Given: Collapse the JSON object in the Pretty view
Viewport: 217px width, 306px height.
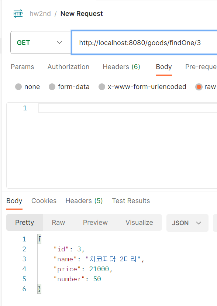Looking at the screenshot, I should [39, 239].
